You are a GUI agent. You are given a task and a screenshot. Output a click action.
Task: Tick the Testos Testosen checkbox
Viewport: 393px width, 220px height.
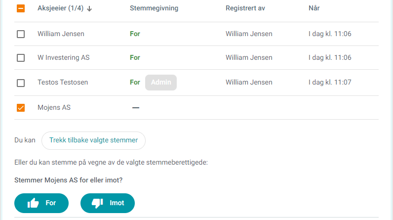pos(21,83)
